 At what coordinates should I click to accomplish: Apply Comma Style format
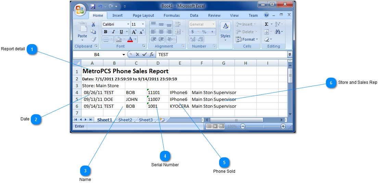point(212,31)
